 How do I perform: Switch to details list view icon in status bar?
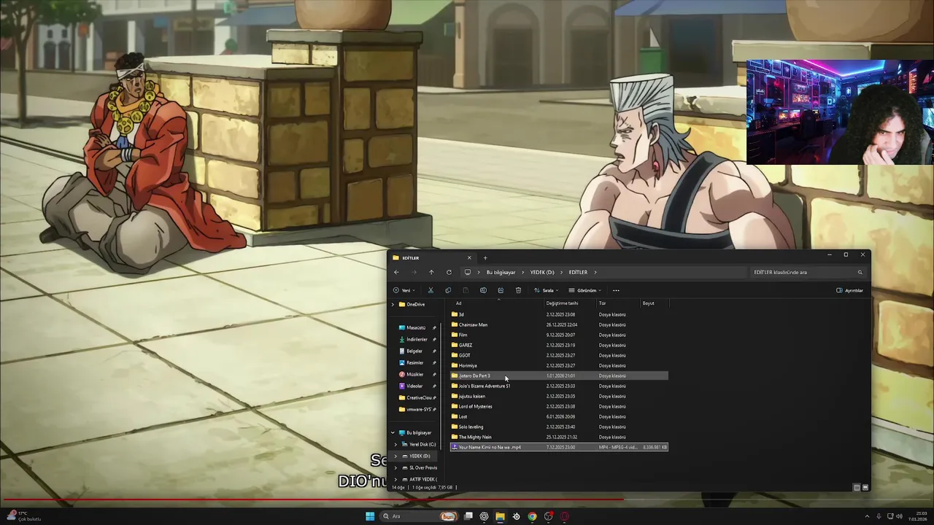click(856, 487)
